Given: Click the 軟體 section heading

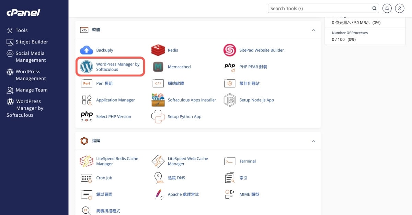Looking at the screenshot, I should [96, 30].
